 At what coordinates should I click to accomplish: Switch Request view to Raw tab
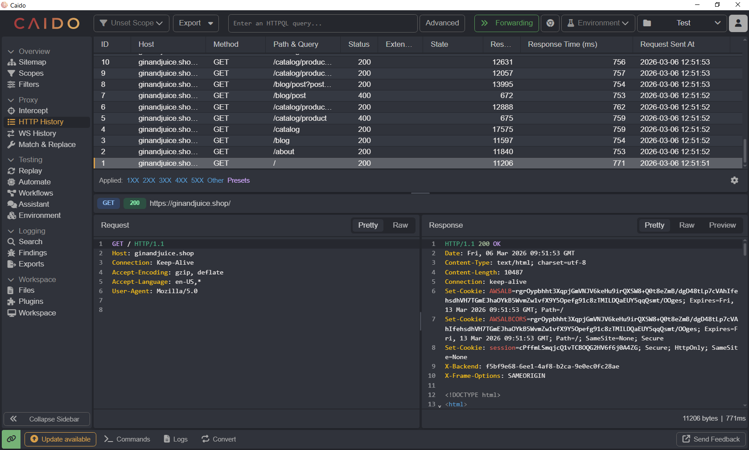[x=400, y=225]
